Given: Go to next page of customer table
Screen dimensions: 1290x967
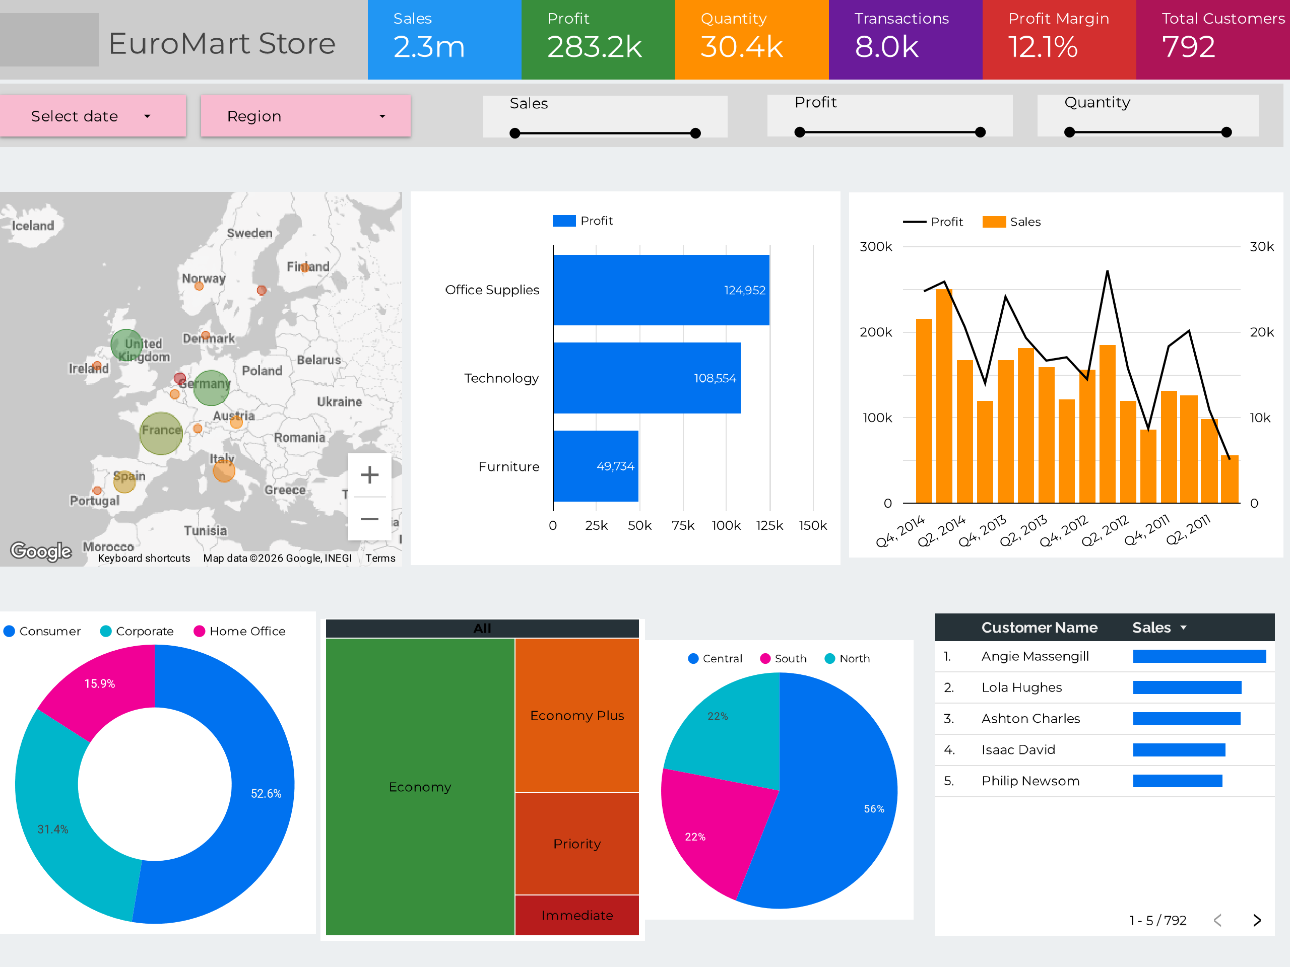Looking at the screenshot, I should pos(1257,920).
